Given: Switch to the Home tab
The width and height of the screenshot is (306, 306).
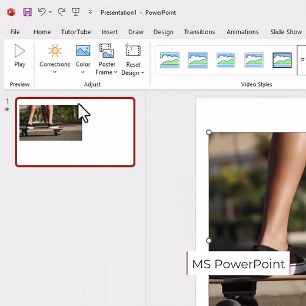Looking at the screenshot, I should click(x=42, y=32).
